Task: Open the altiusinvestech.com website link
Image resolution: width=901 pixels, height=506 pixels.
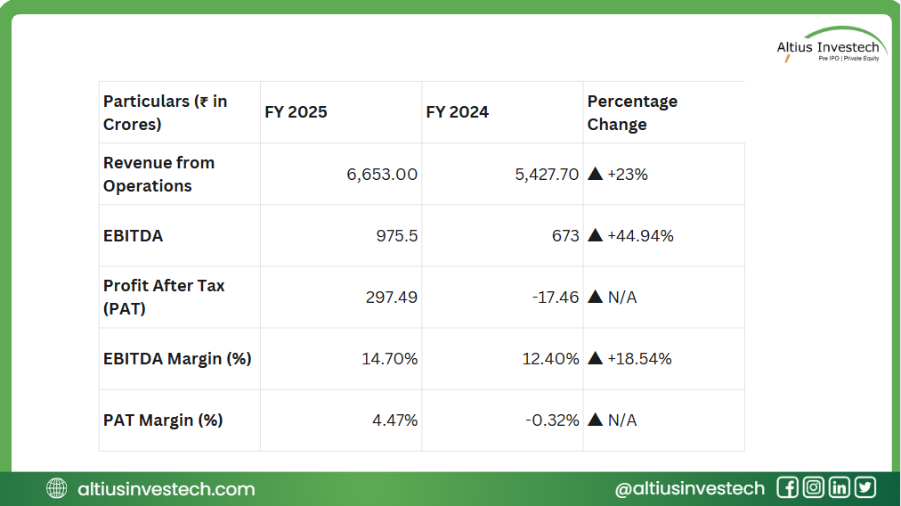Action: (166, 489)
